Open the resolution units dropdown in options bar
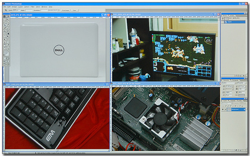 (x=54, y=10)
